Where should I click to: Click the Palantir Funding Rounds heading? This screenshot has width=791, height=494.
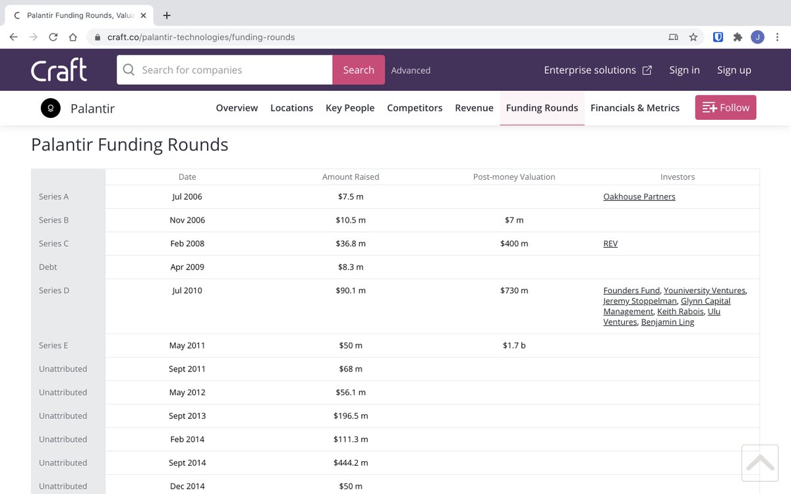pos(130,145)
